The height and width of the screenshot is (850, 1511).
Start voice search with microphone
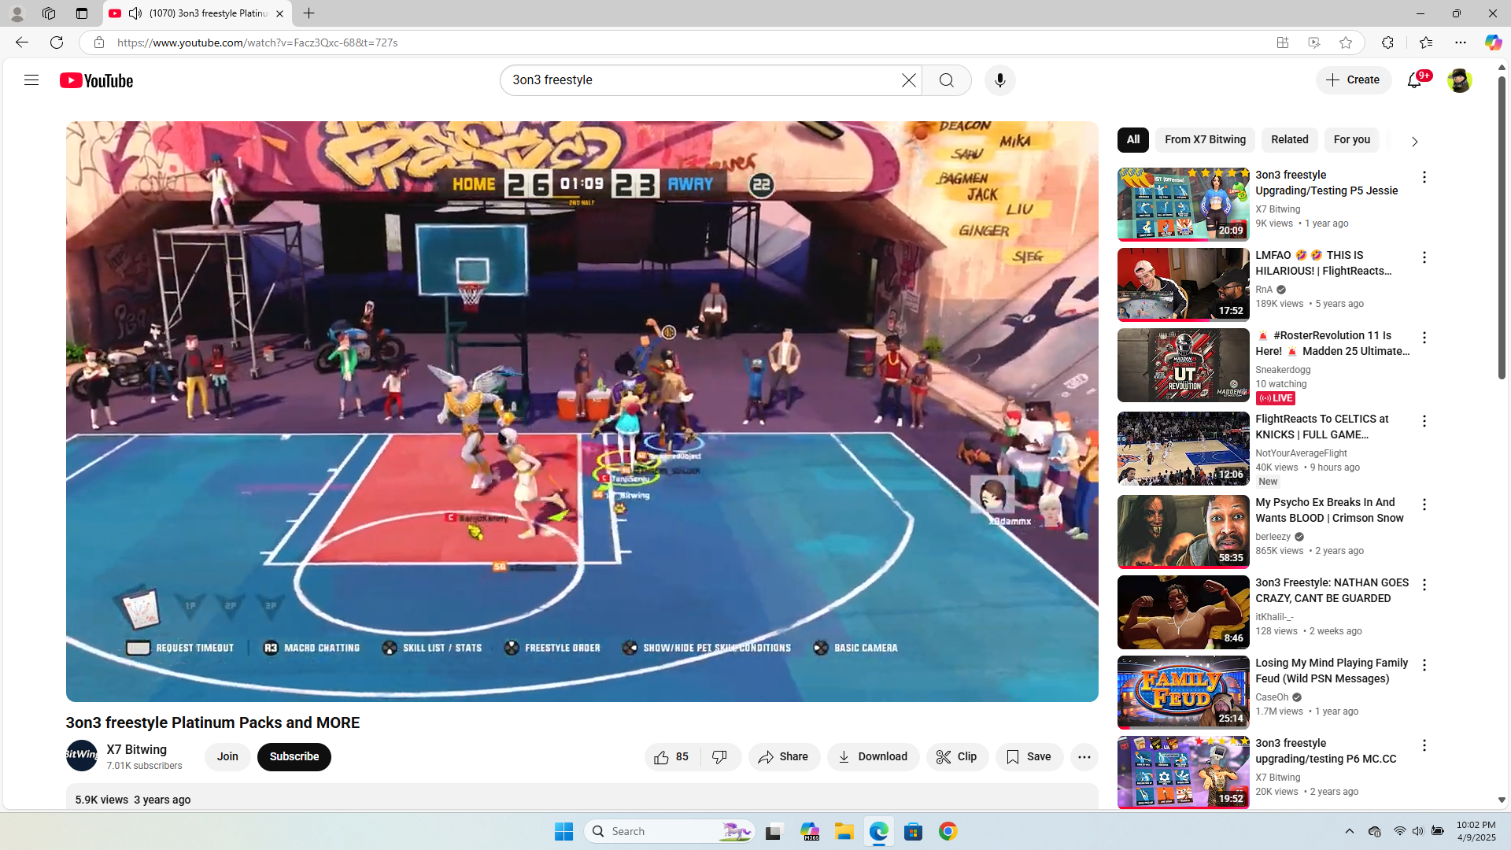tap(999, 80)
